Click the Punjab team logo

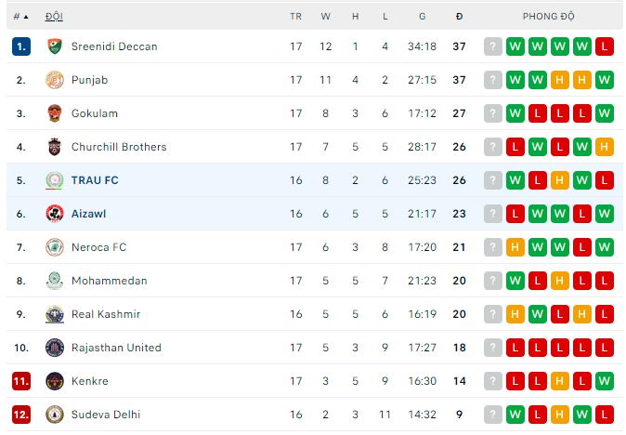point(54,80)
